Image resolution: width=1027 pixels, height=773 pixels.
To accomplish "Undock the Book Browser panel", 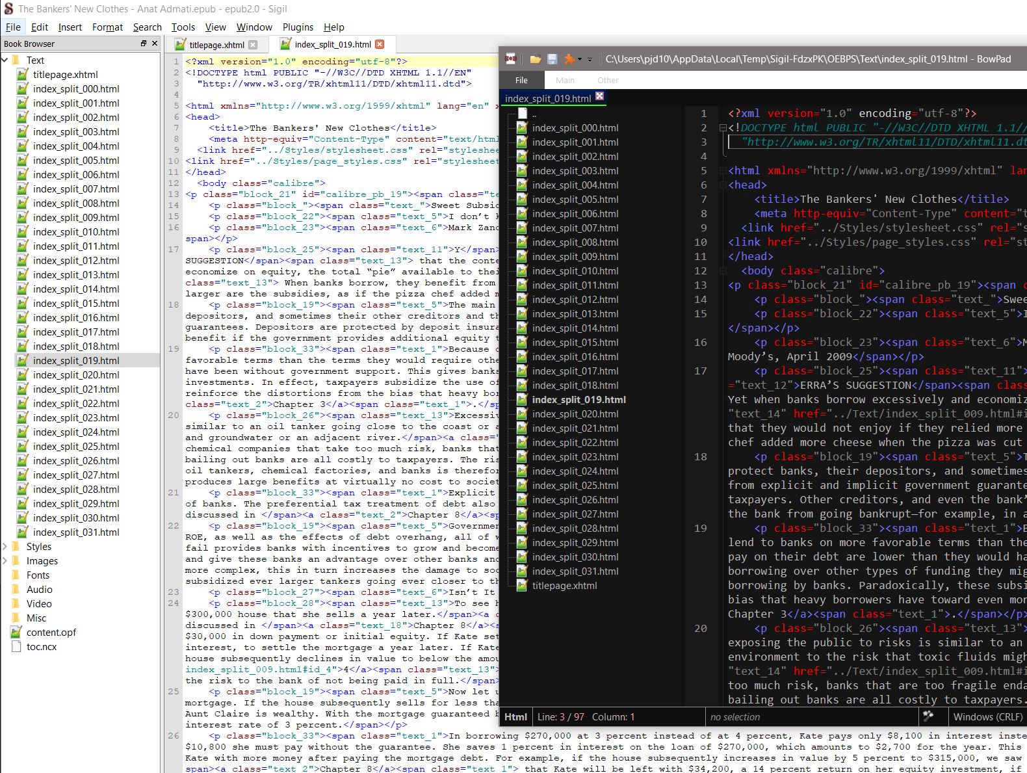I will (144, 44).
